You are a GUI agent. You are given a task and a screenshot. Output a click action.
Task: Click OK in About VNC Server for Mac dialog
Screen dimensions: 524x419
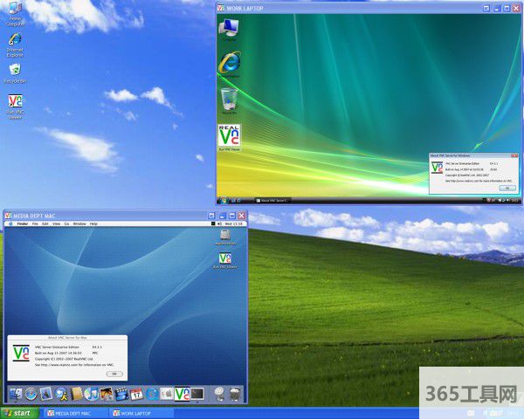pyautogui.click(x=114, y=374)
